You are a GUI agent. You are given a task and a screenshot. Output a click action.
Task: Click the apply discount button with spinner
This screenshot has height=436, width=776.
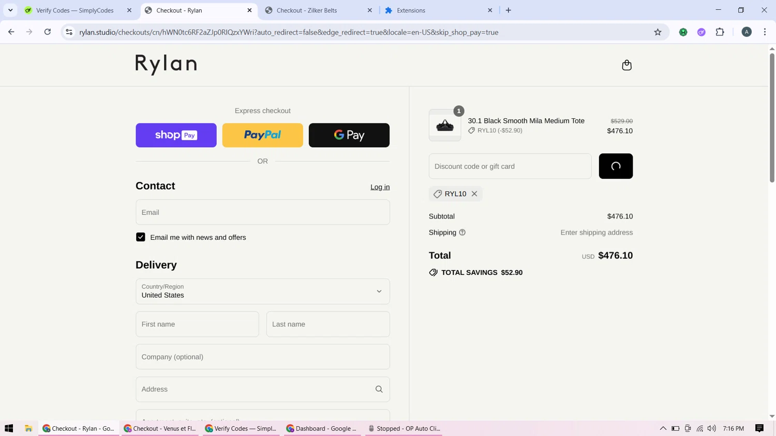(x=616, y=166)
